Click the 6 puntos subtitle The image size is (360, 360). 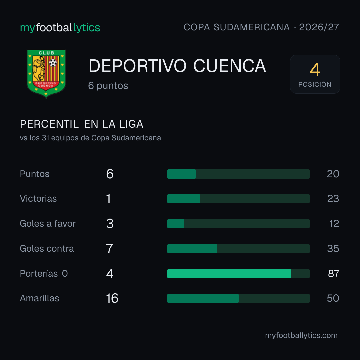point(108,86)
